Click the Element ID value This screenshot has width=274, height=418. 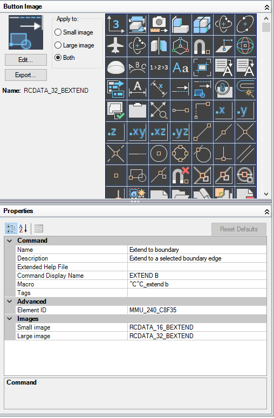[197, 310]
